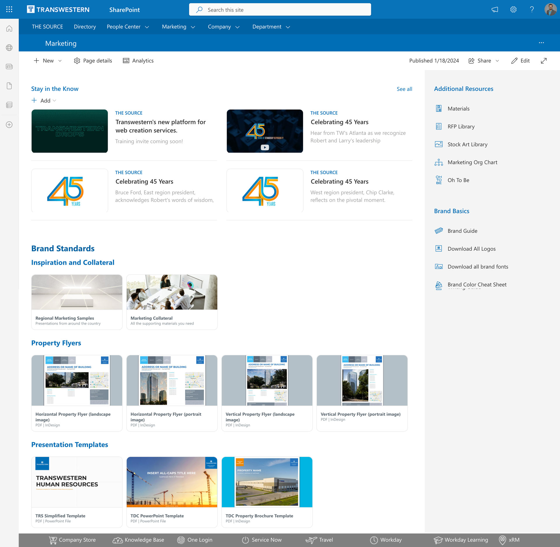Open TRS Simplified Template card
The height and width of the screenshot is (547, 560).
77,492
